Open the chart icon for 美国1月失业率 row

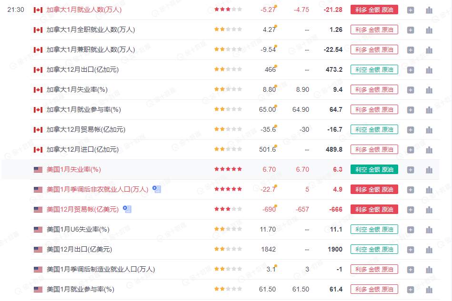(x=429, y=170)
